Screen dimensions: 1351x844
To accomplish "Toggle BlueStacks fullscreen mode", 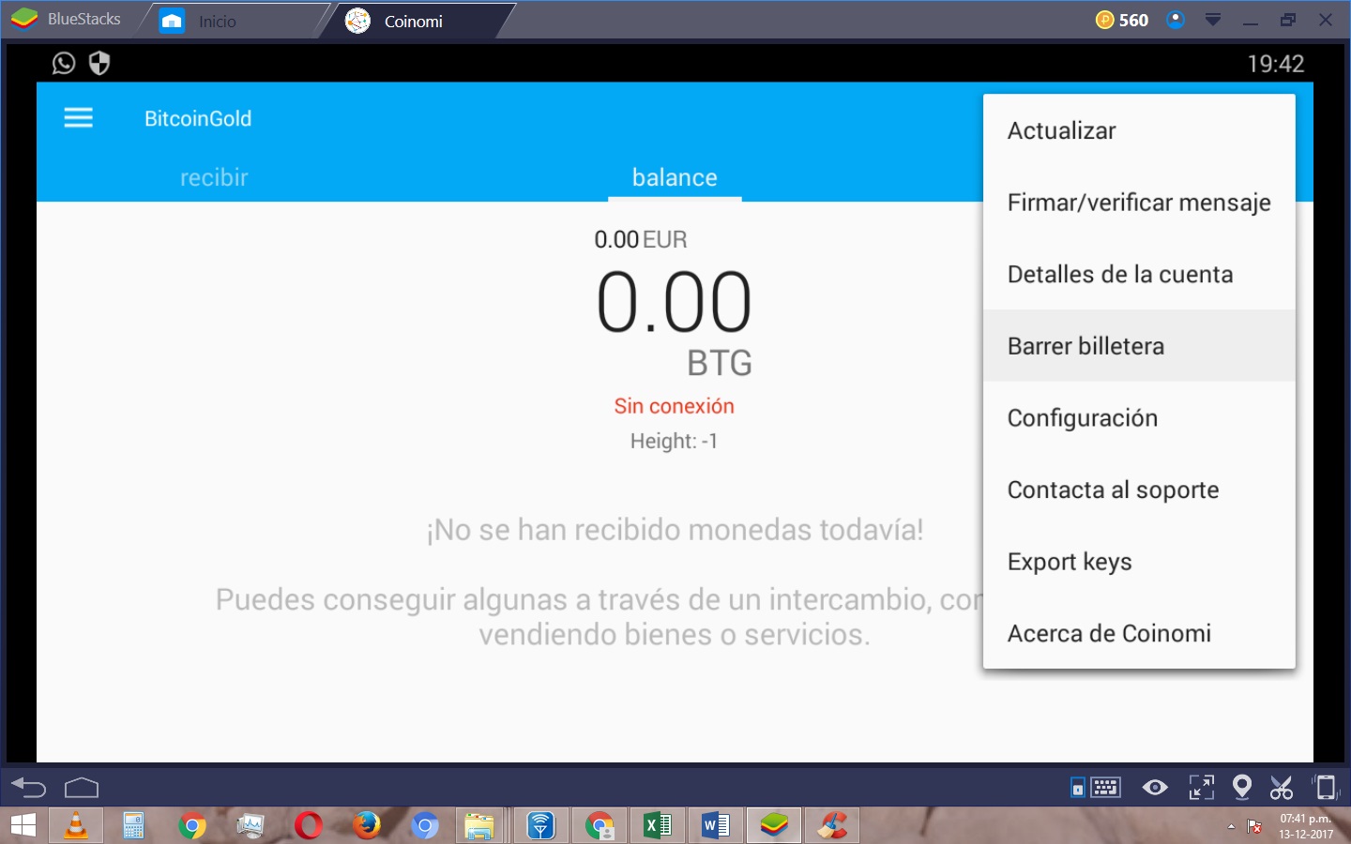I will (x=1201, y=787).
